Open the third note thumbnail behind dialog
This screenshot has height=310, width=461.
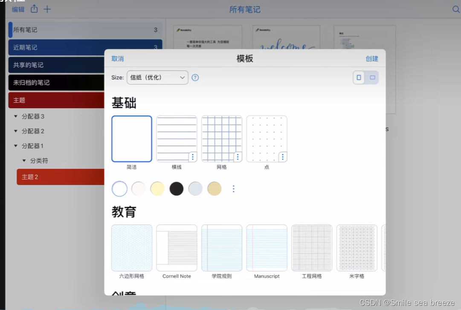pos(365,38)
